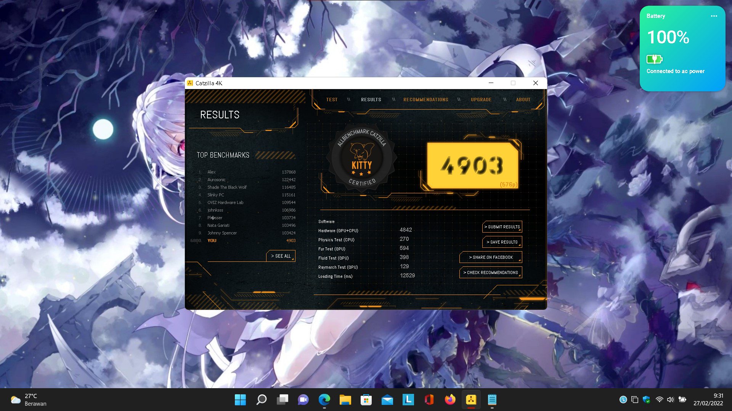732x411 pixels.
Task: Click the Kitty Certified badge
Action: click(361, 158)
